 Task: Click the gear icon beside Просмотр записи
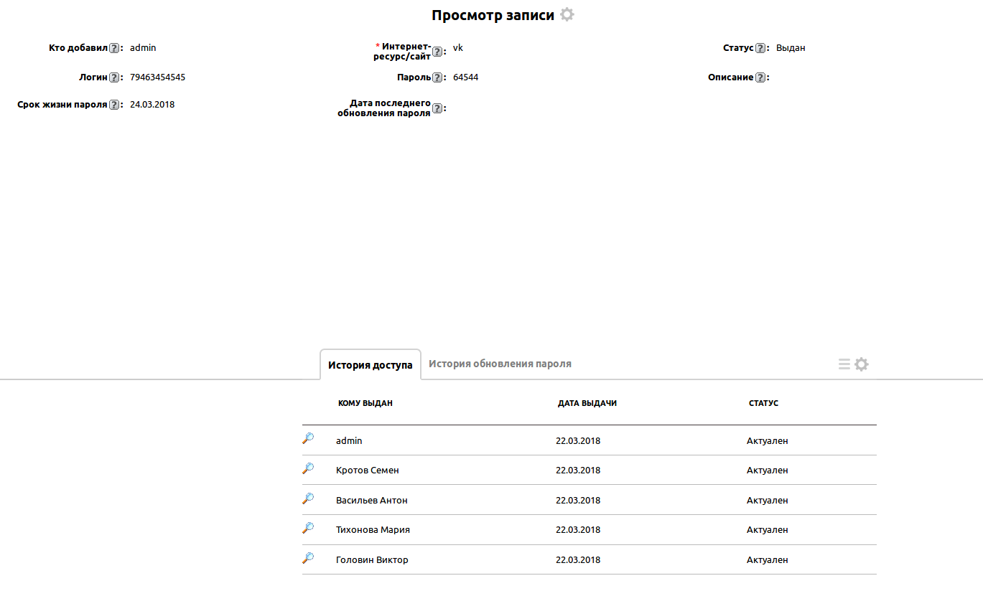pyautogui.click(x=567, y=15)
